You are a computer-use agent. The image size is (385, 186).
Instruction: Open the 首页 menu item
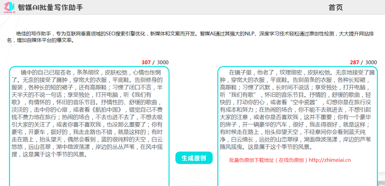pyautogui.click(x=336, y=7)
